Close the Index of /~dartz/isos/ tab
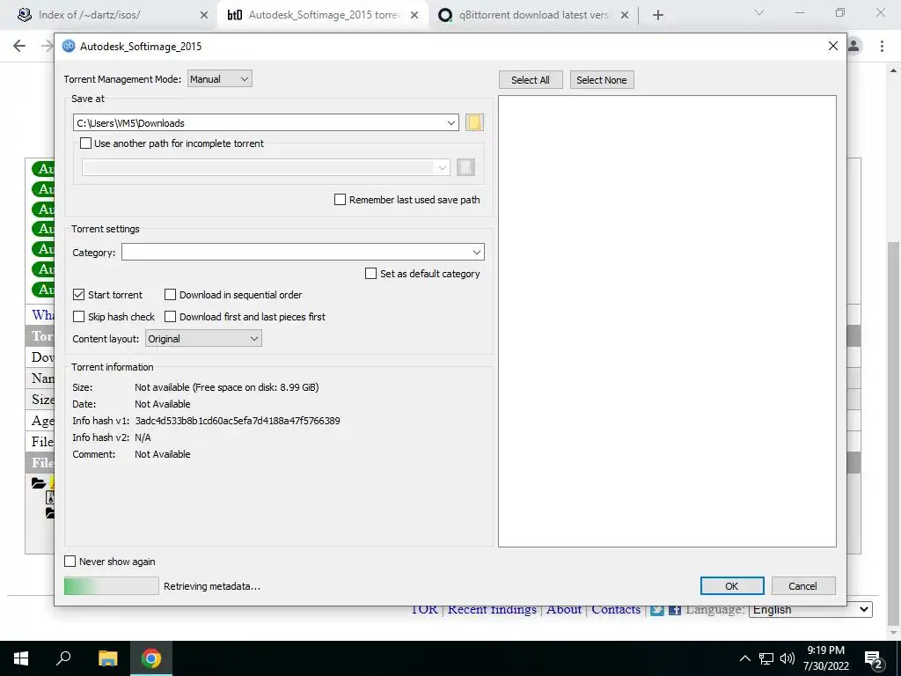 pyautogui.click(x=203, y=16)
